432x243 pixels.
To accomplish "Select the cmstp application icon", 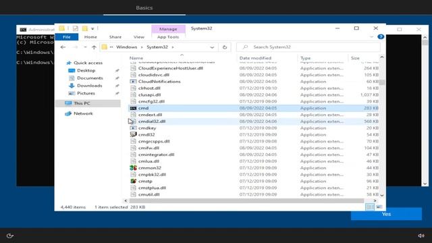I will (x=133, y=181).
